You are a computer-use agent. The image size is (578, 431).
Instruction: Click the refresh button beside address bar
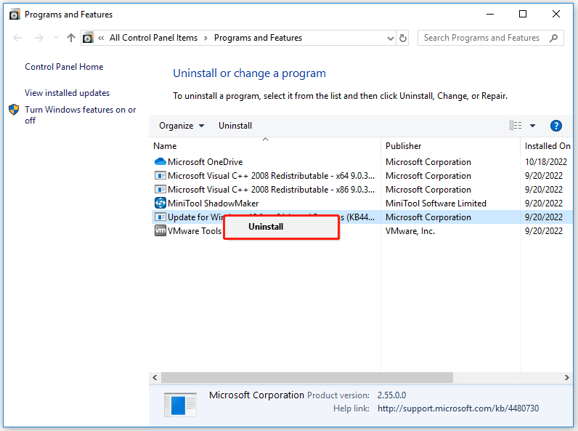click(403, 38)
